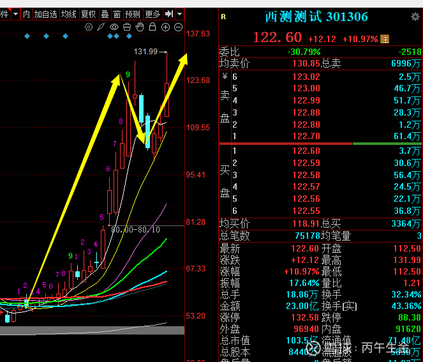Open the 复权 adjustment menu

point(89,14)
